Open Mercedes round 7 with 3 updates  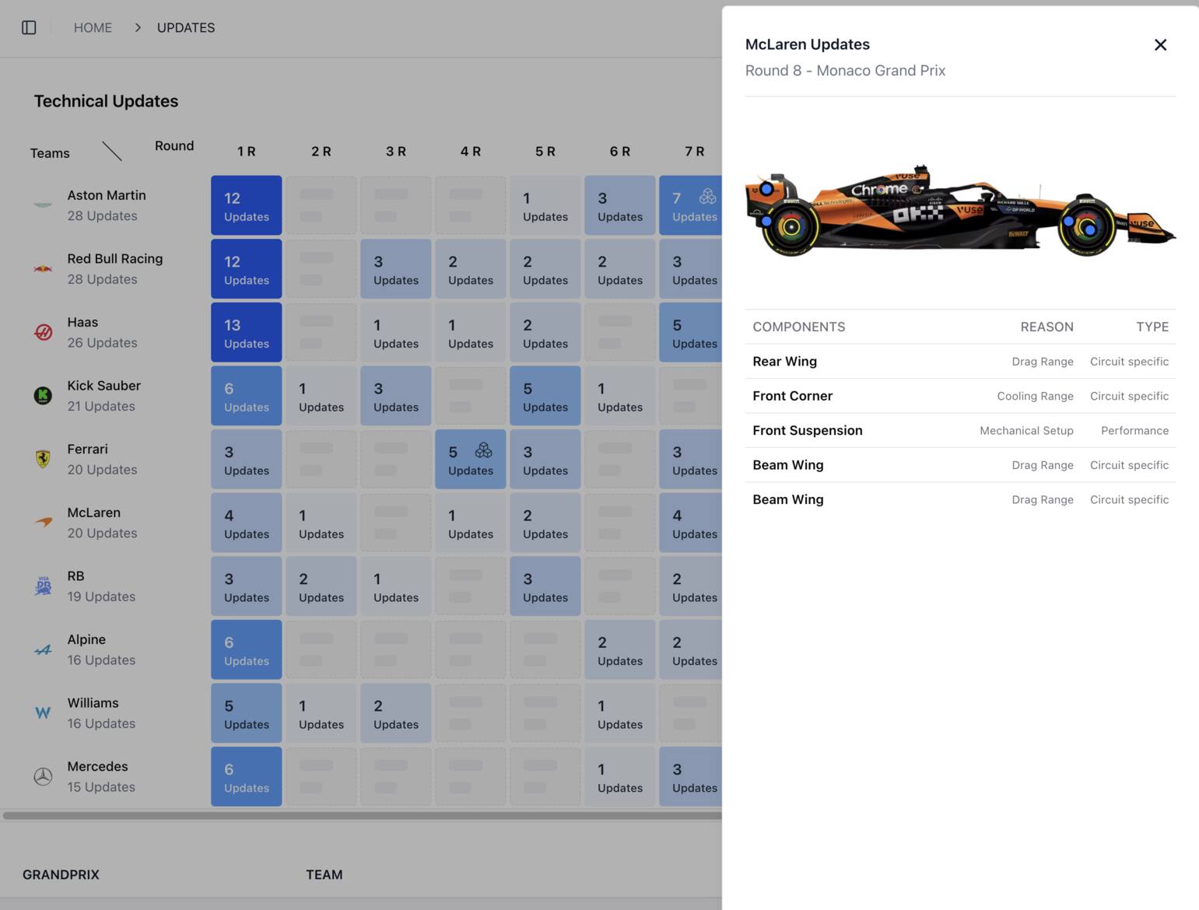click(x=692, y=776)
